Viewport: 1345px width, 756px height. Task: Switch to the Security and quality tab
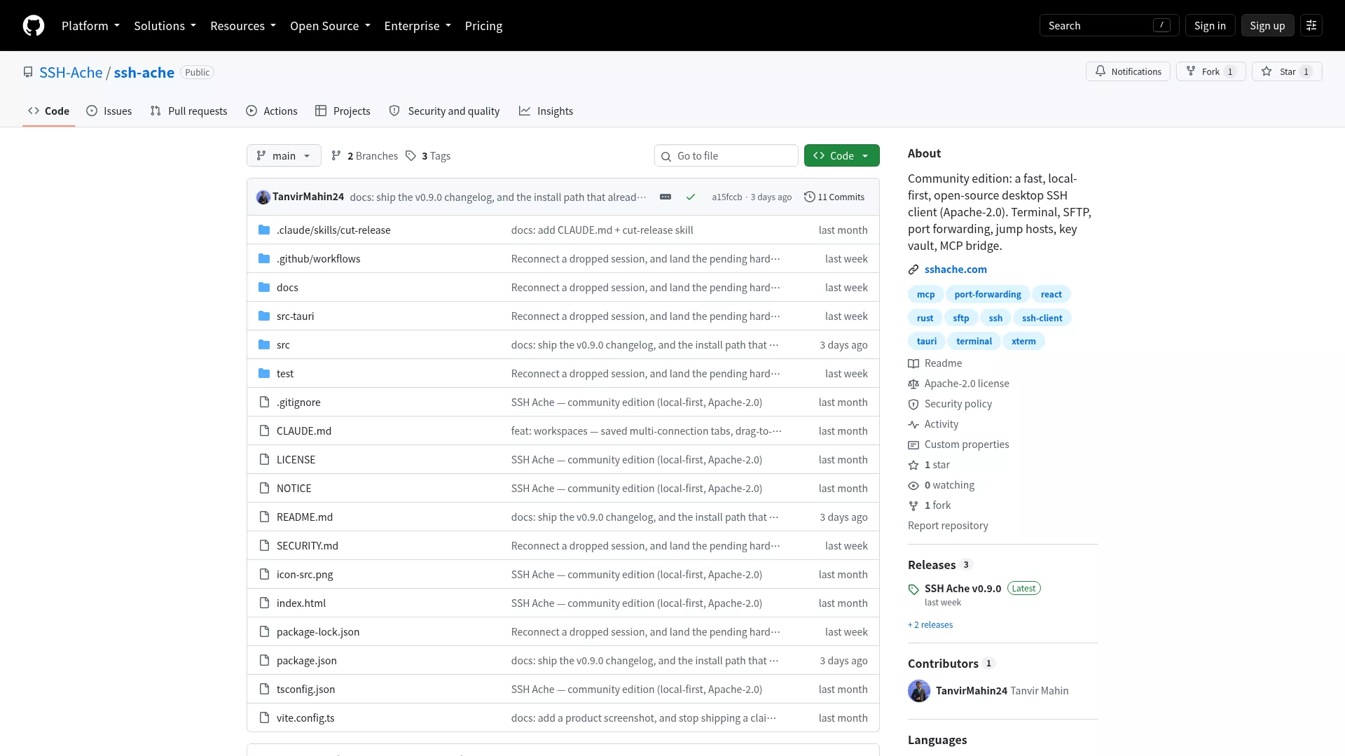pos(444,111)
